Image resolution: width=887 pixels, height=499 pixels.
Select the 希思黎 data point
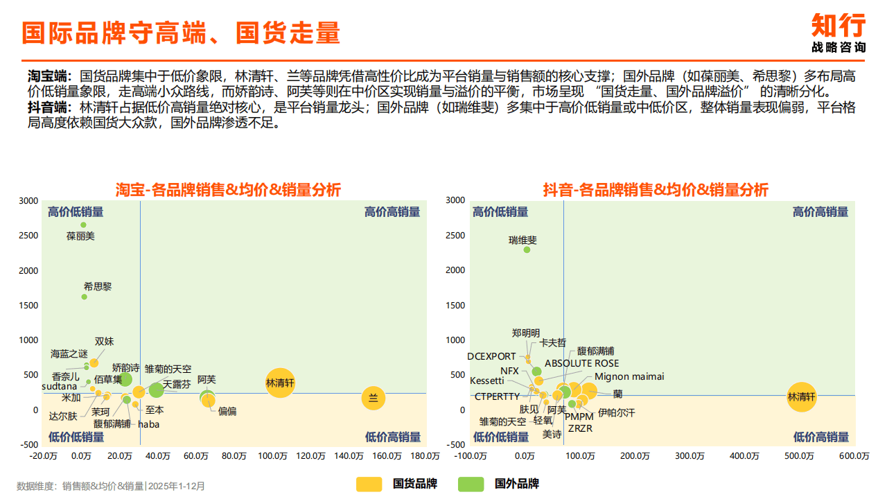pos(85,297)
